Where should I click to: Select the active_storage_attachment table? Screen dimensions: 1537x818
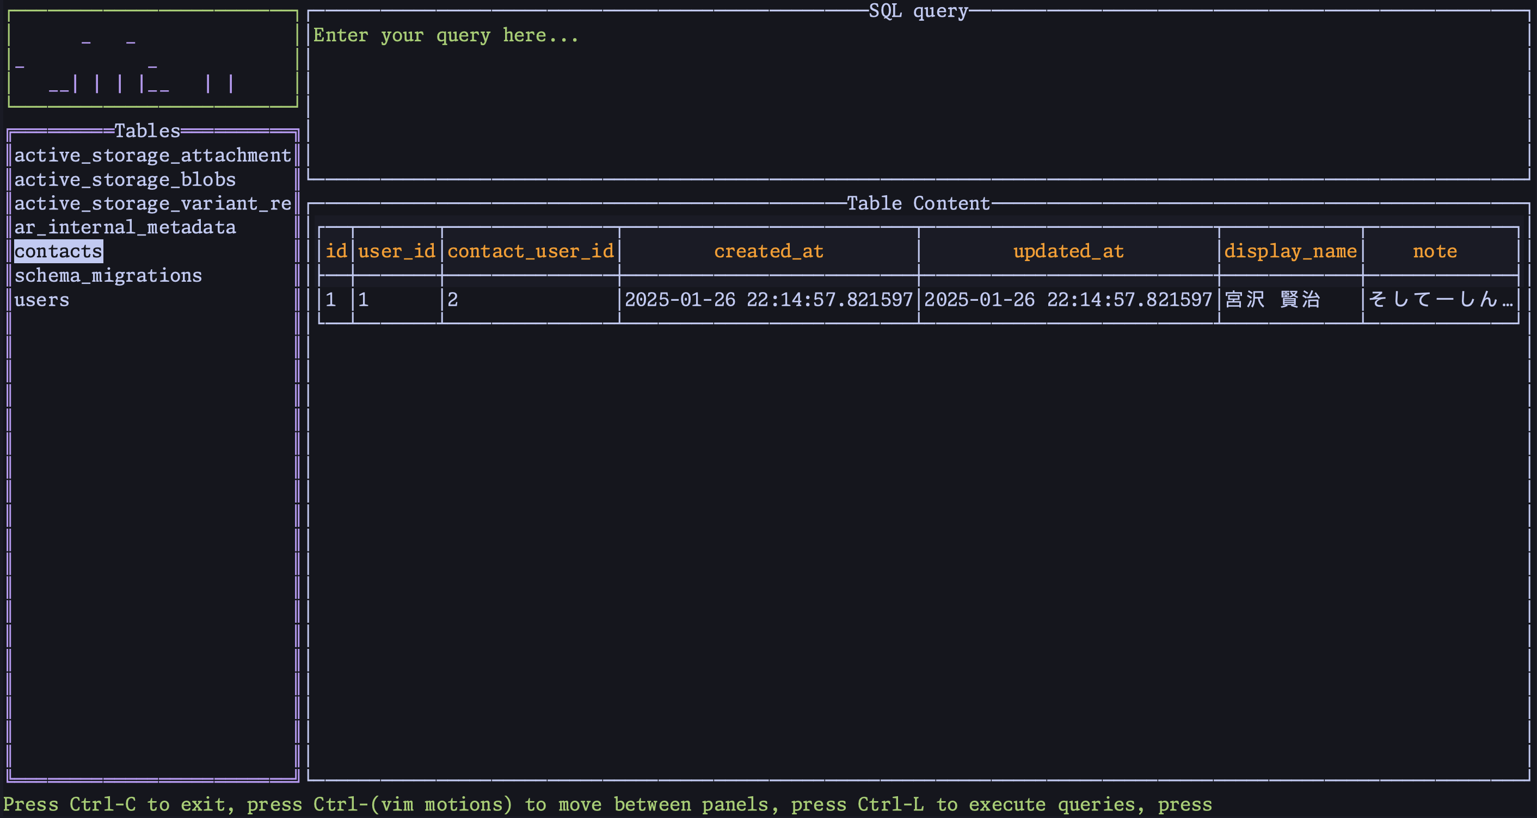click(152, 156)
